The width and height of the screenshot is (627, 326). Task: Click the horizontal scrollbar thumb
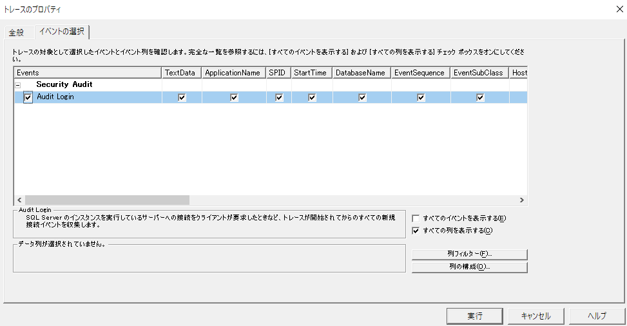[x=107, y=200]
